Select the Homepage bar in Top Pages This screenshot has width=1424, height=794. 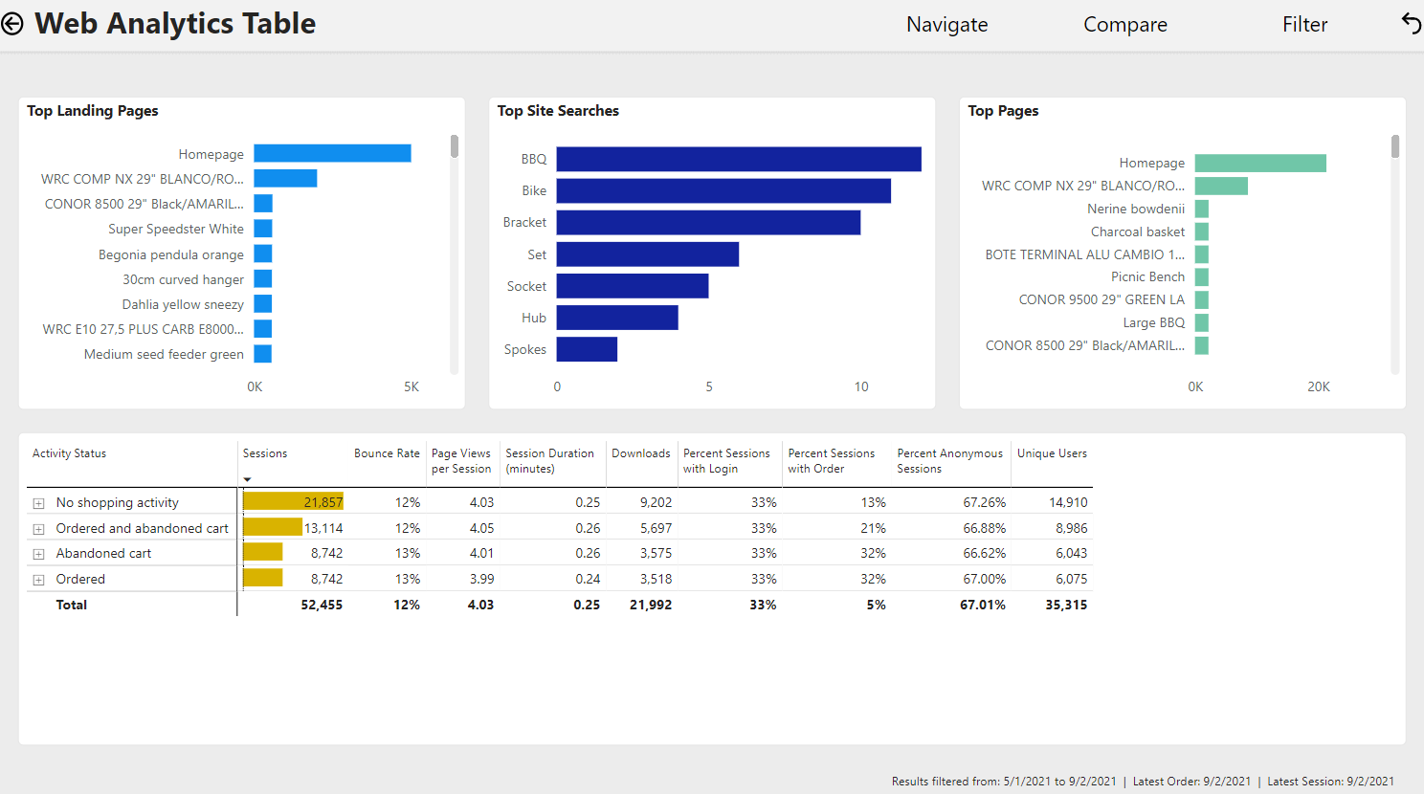1260,163
